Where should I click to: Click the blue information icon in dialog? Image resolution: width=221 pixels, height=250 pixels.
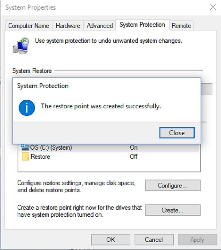click(27, 108)
